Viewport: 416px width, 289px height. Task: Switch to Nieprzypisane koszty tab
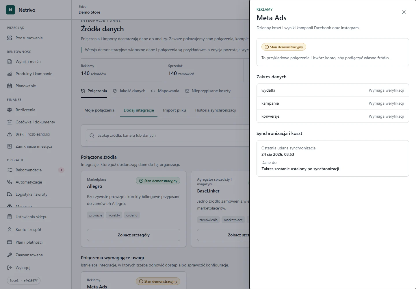click(x=208, y=91)
